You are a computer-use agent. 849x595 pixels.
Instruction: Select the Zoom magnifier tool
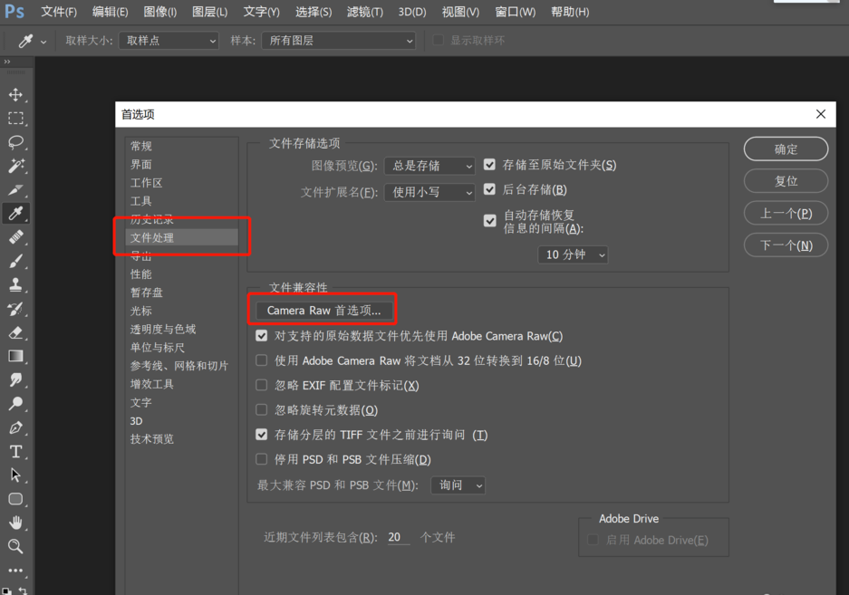[15, 546]
